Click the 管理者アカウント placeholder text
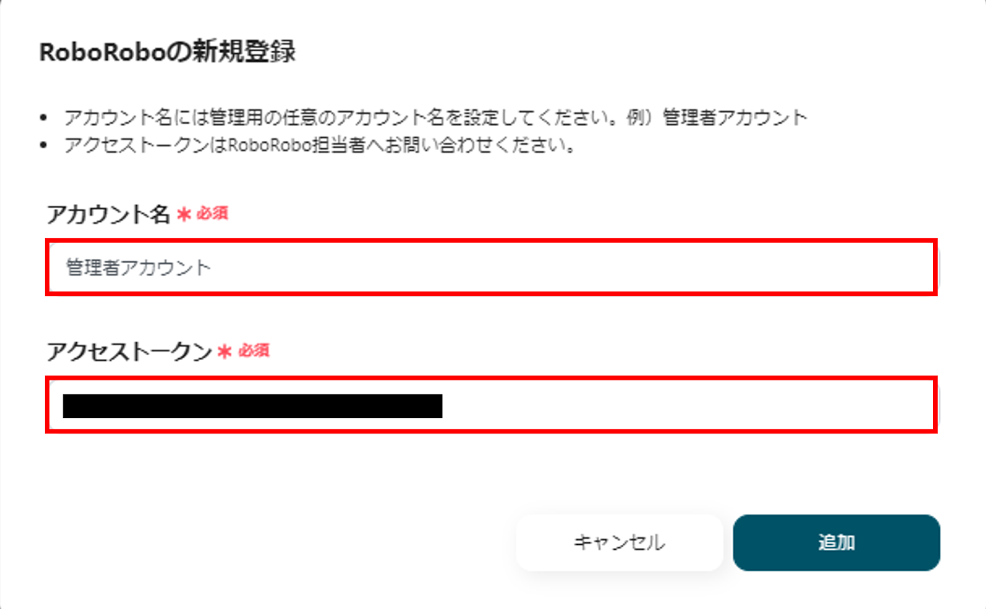This screenshot has width=986, height=609. (x=139, y=268)
